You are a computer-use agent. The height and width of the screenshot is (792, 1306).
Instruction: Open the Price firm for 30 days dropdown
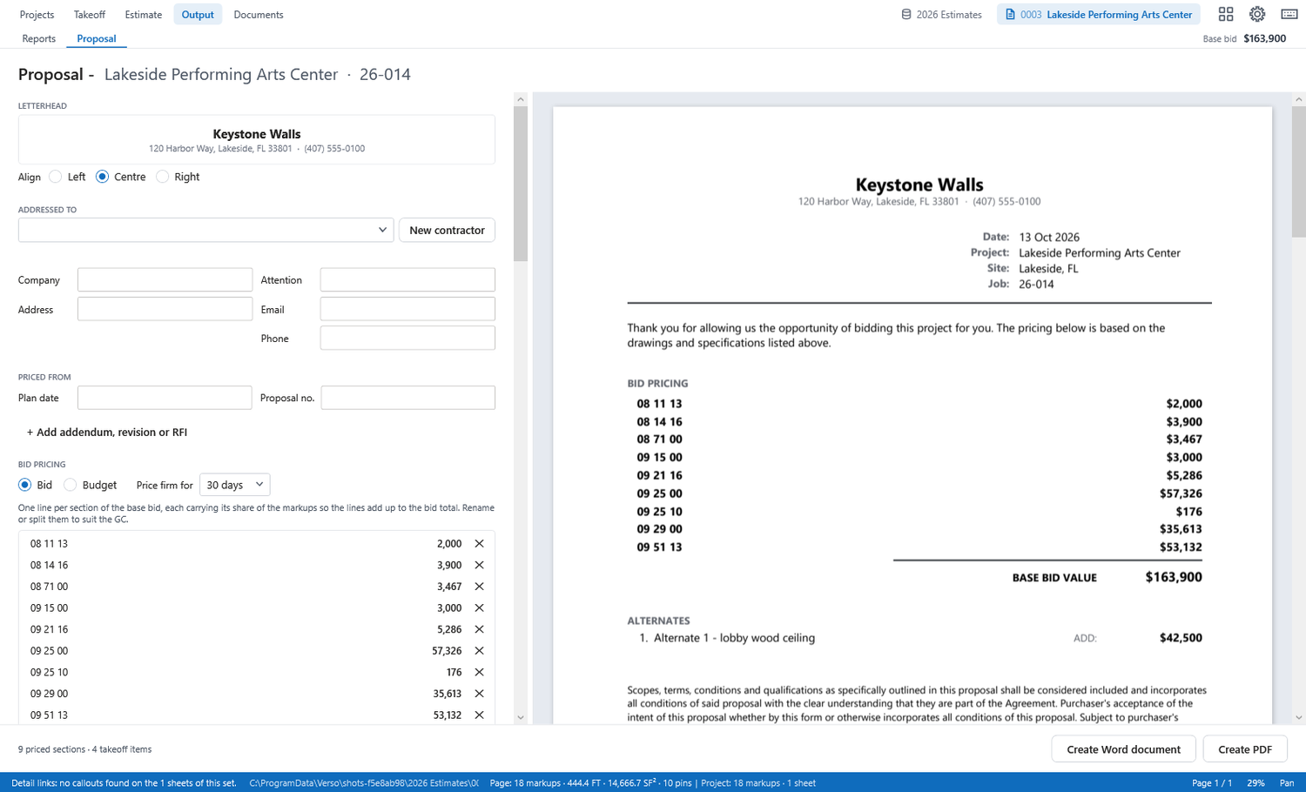(x=235, y=485)
